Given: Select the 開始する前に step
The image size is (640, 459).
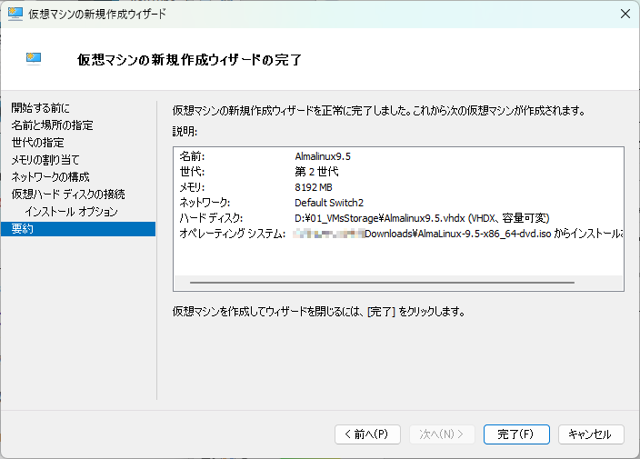Looking at the screenshot, I should 40,108.
